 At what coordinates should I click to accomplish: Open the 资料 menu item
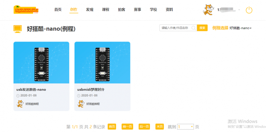(x=169, y=10)
